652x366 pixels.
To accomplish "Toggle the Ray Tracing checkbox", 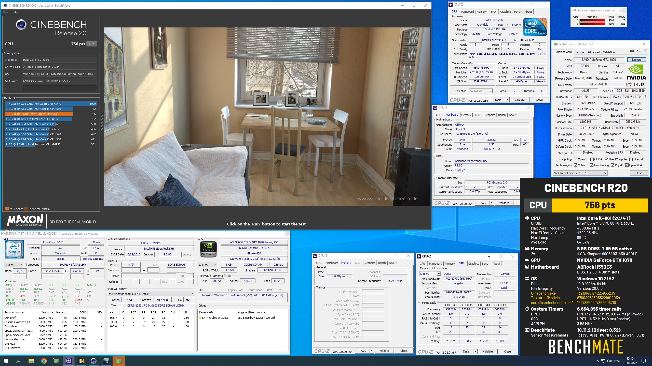I will pos(592,165).
